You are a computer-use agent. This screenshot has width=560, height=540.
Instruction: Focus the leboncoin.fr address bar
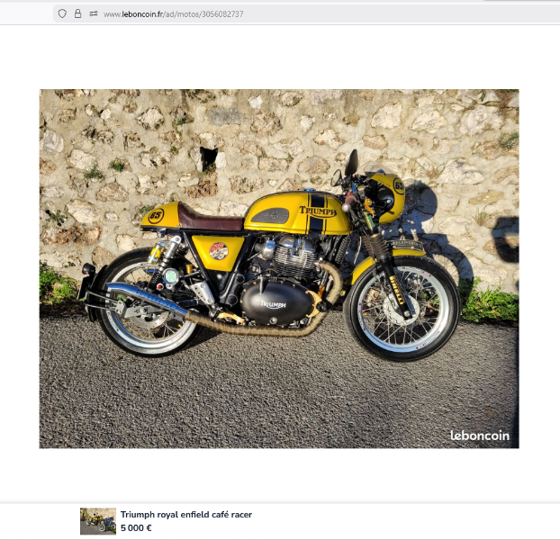coord(270,13)
